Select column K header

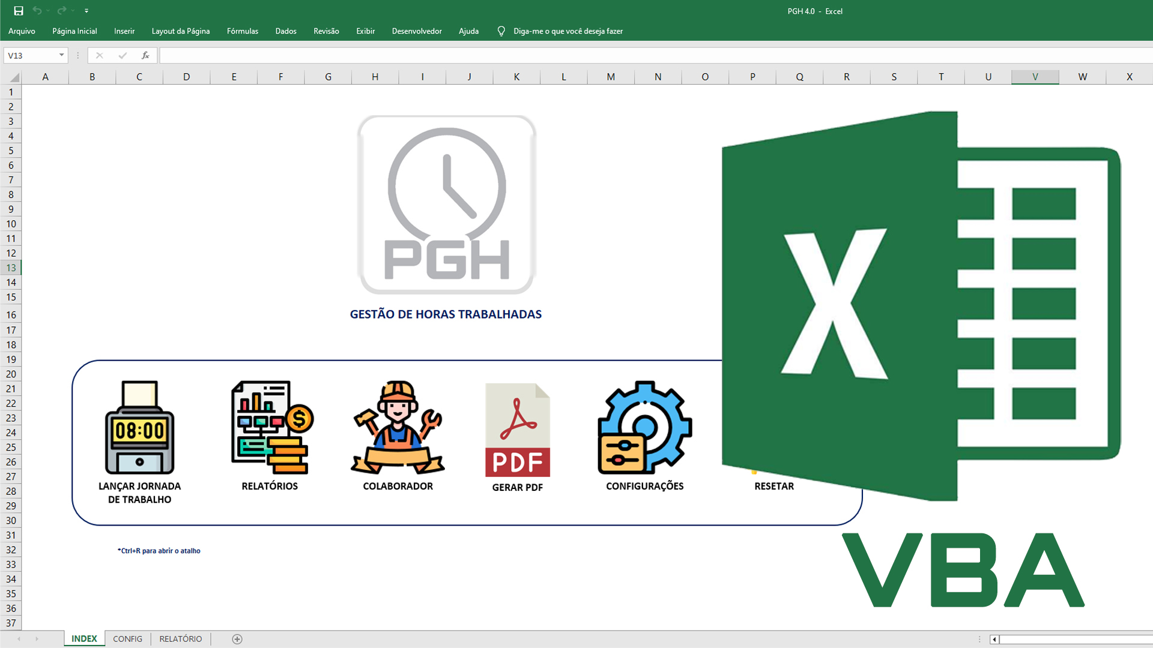tap(516, 77)
